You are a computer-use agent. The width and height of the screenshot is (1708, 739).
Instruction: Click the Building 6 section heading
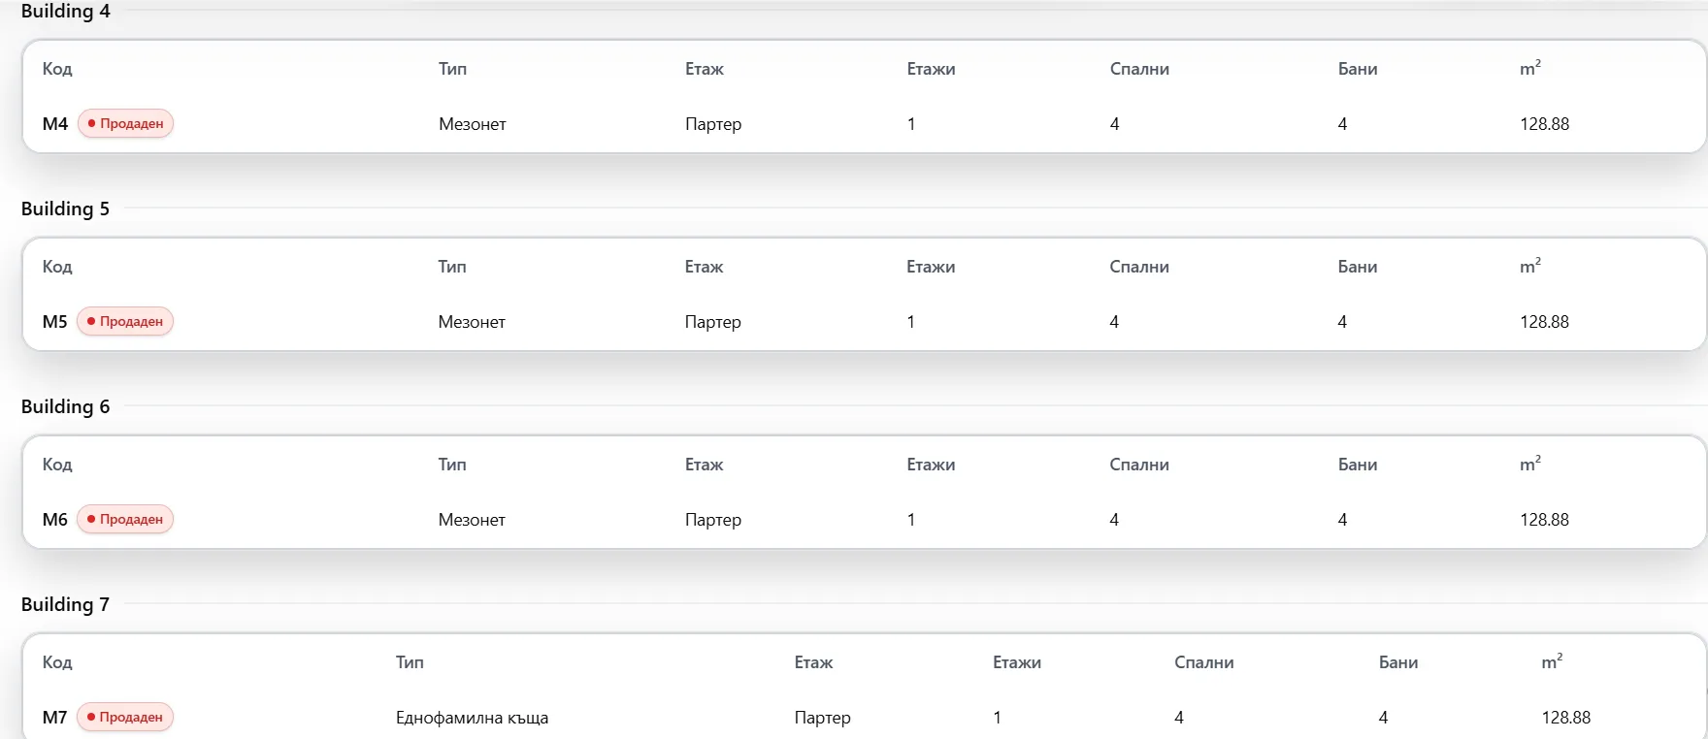[66, 406]
